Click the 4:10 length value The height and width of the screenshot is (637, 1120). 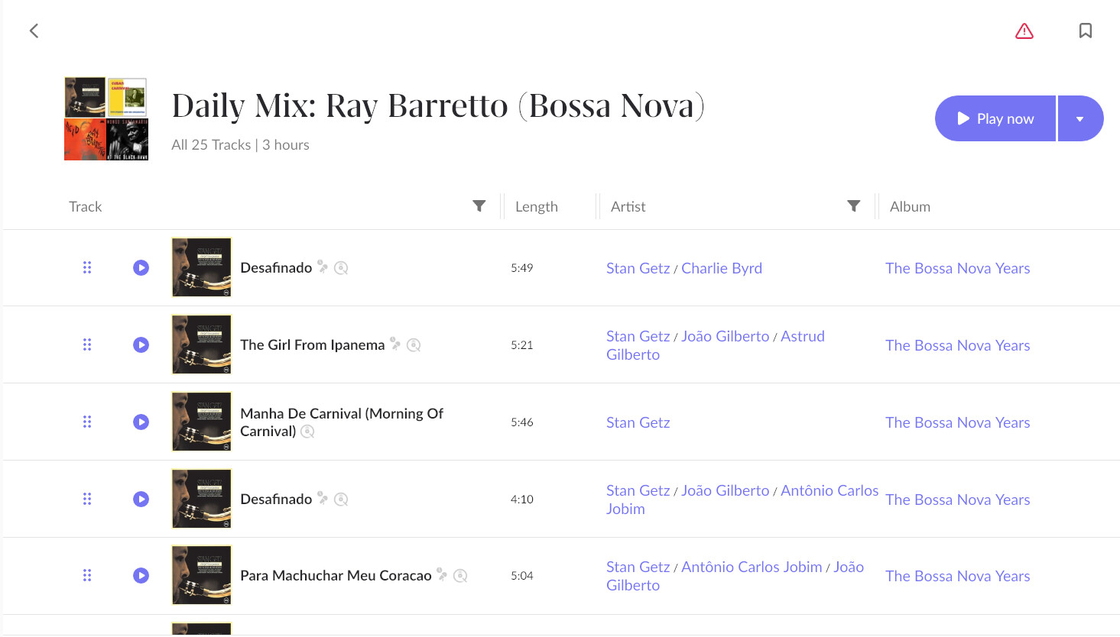pos(522,500)
